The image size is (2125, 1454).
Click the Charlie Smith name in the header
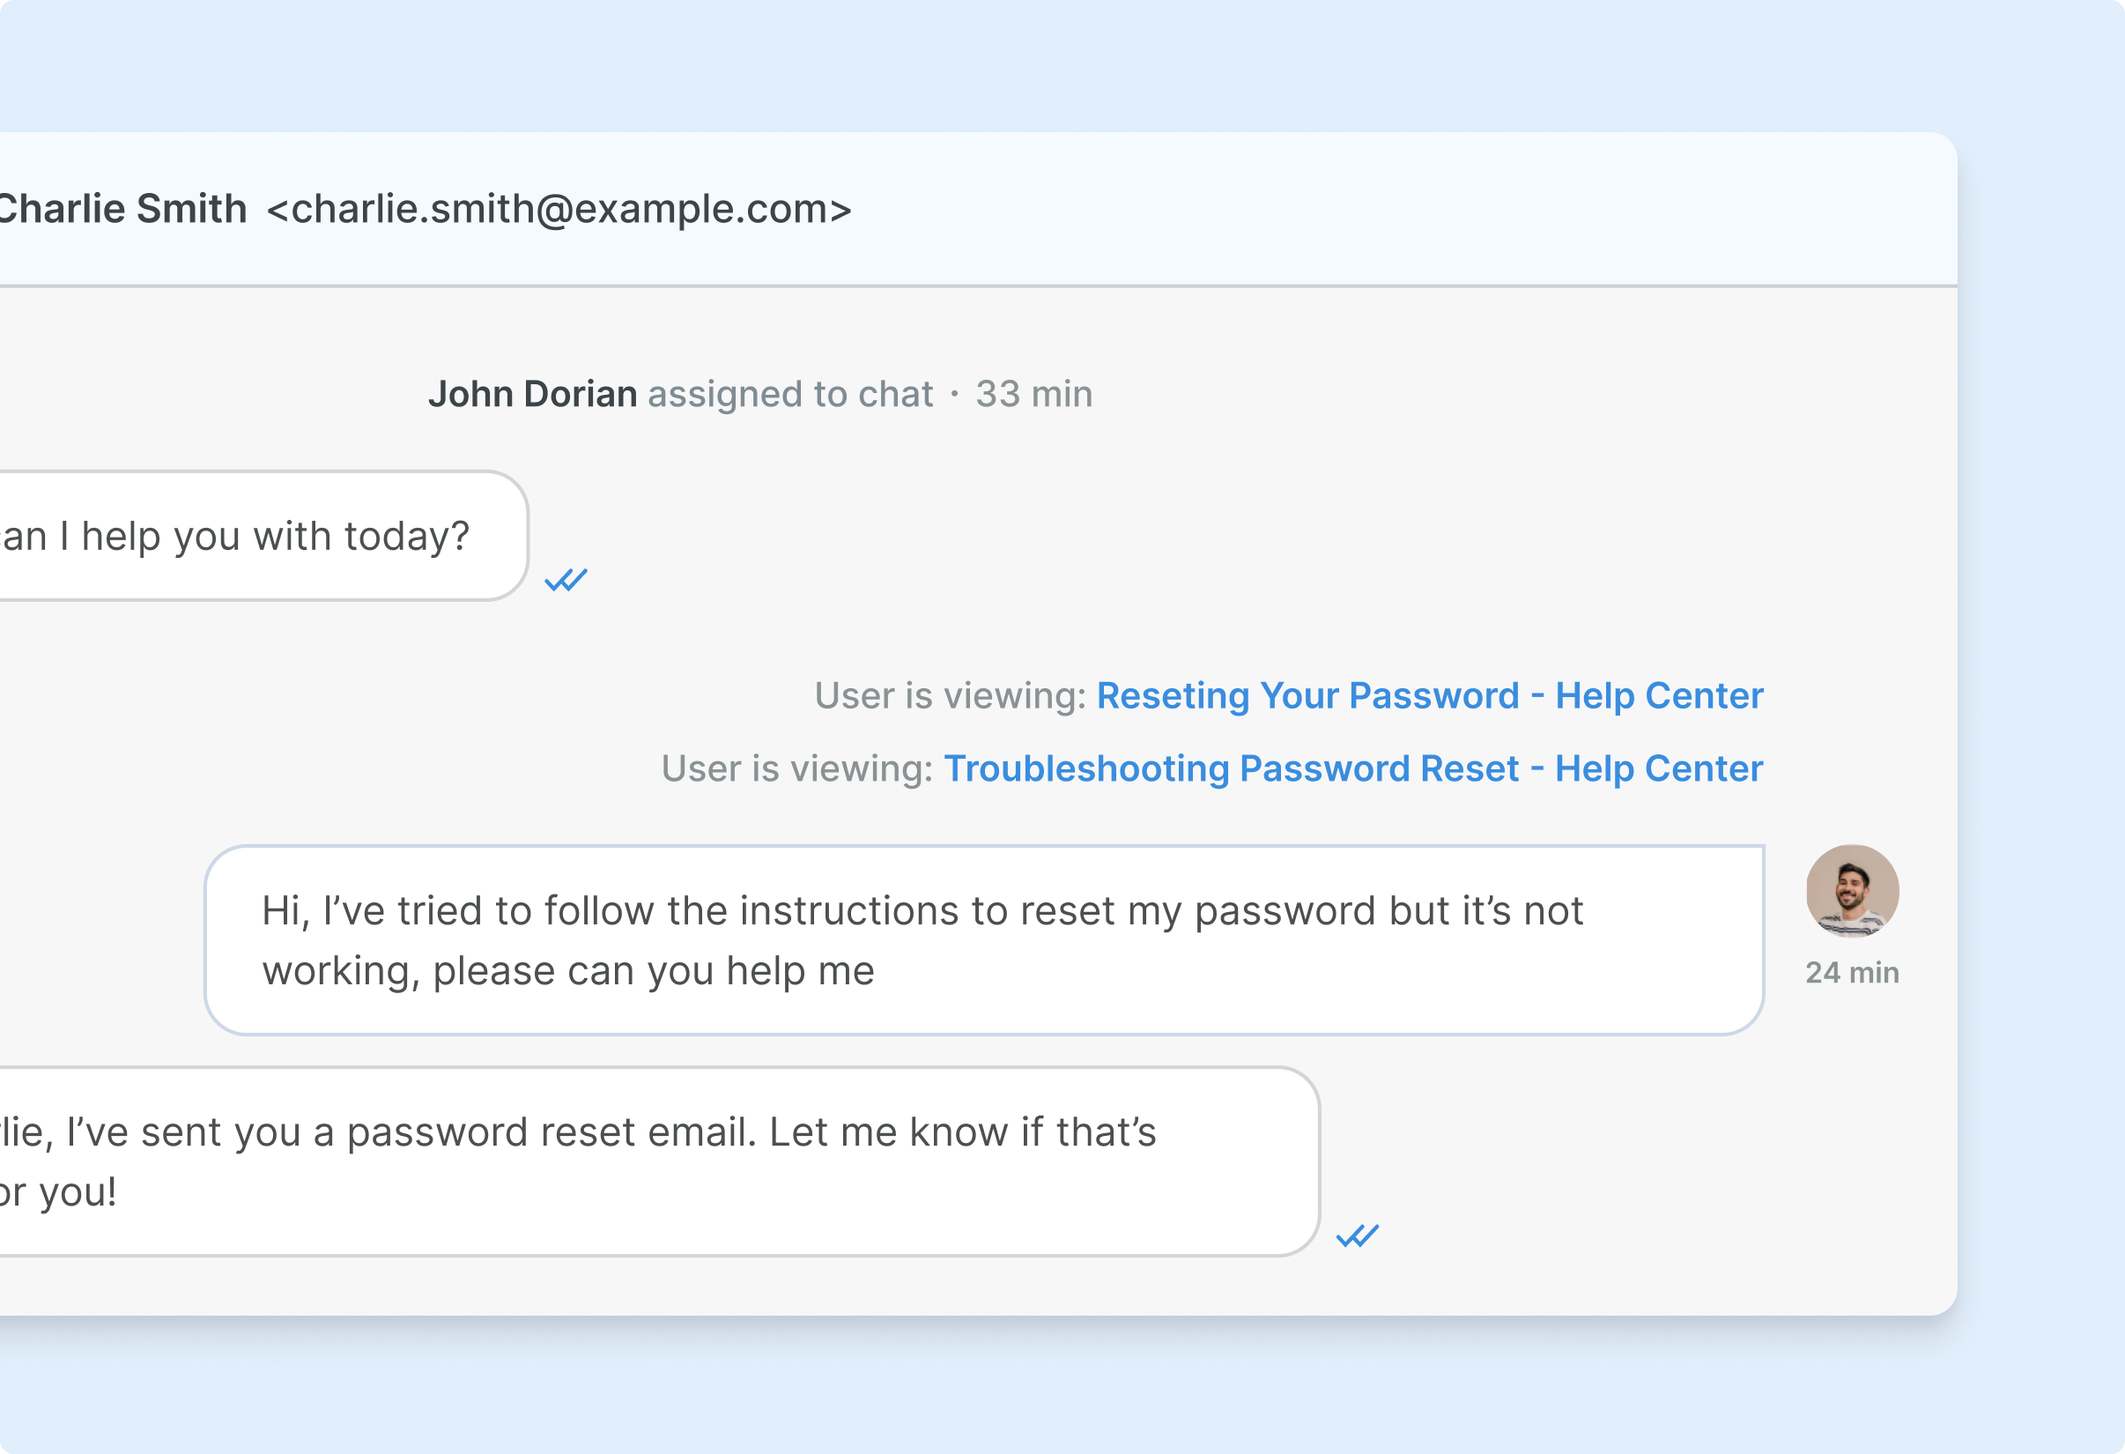[122, 210]
